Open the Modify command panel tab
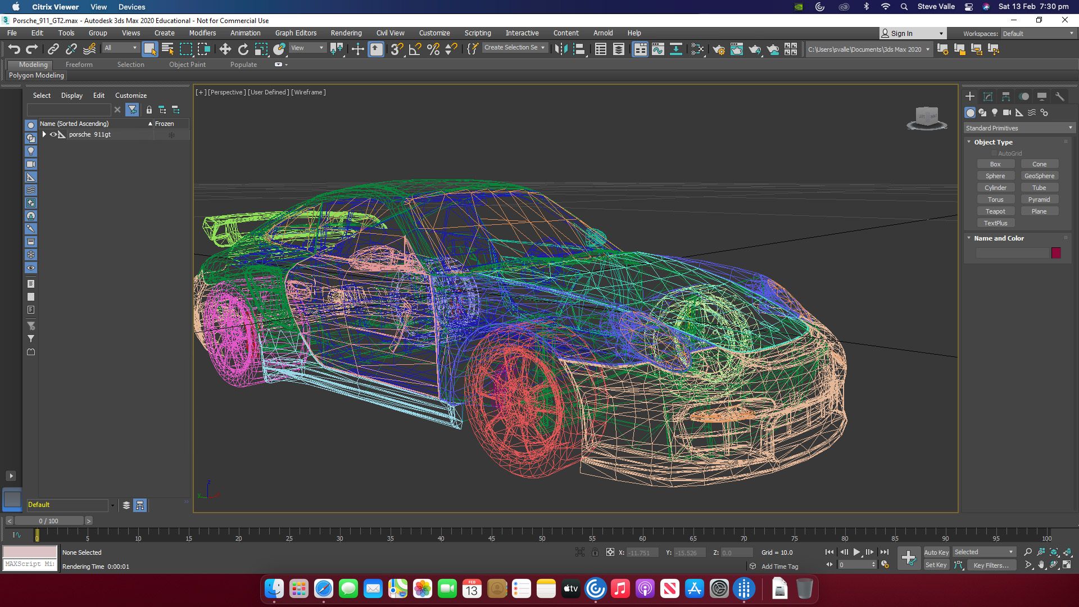1079x607 pixels. [x=988, y=97]
